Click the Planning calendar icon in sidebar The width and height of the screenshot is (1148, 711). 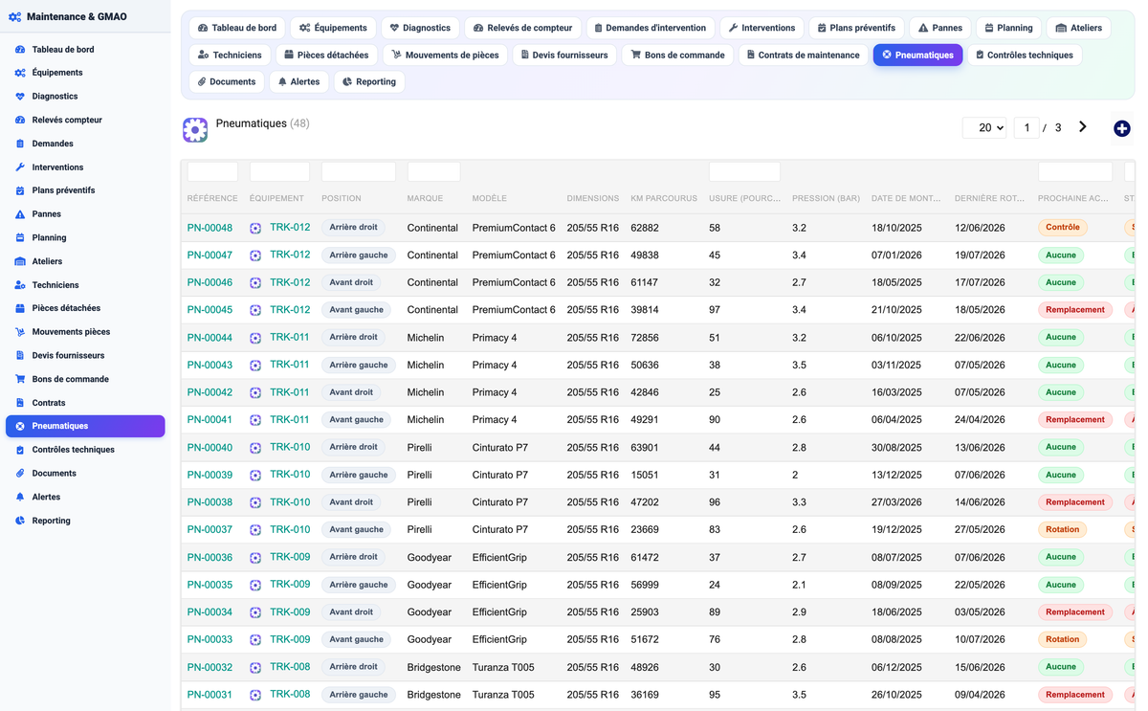click(20, 237)
